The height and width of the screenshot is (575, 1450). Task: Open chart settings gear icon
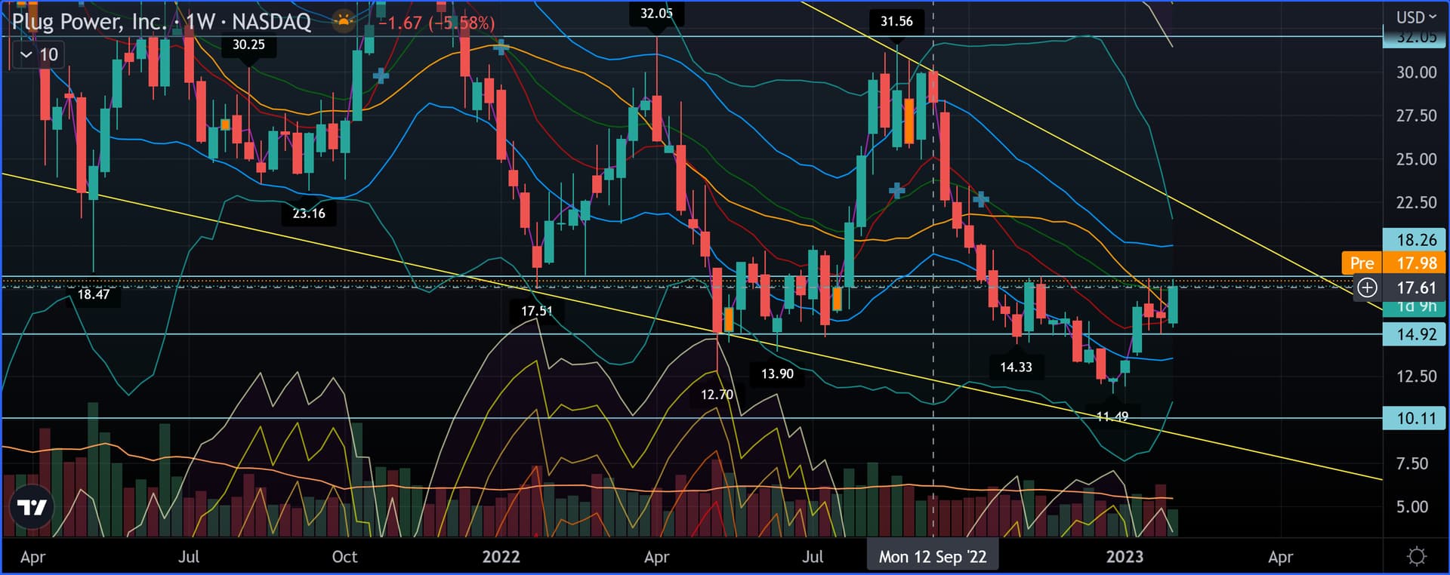click(x=1417, y=557)
